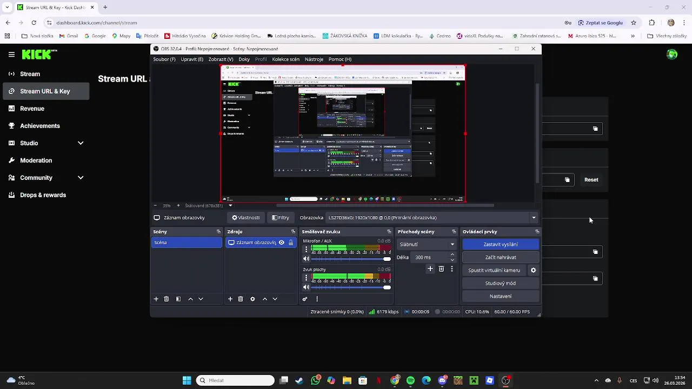Open the Doky menu in OBS
692x389 pixels.
(244, 59)
